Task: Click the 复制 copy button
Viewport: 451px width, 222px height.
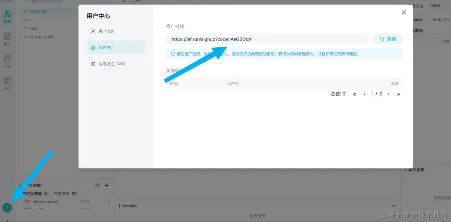Action: tap(388, 39)
